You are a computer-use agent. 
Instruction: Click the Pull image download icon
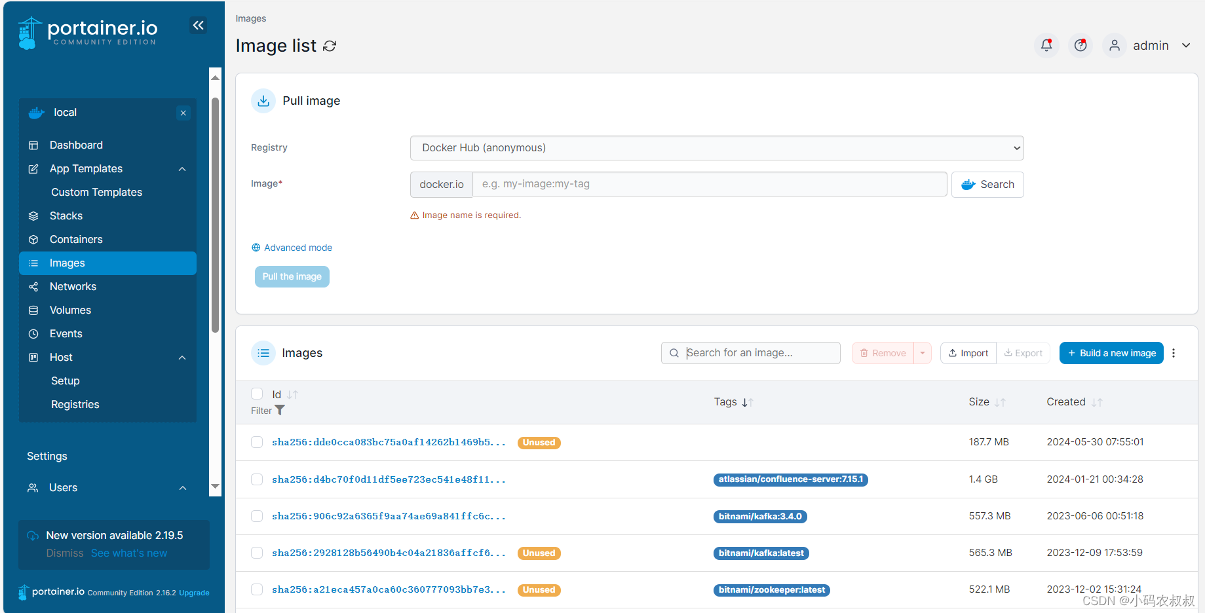tap(263, 101)
